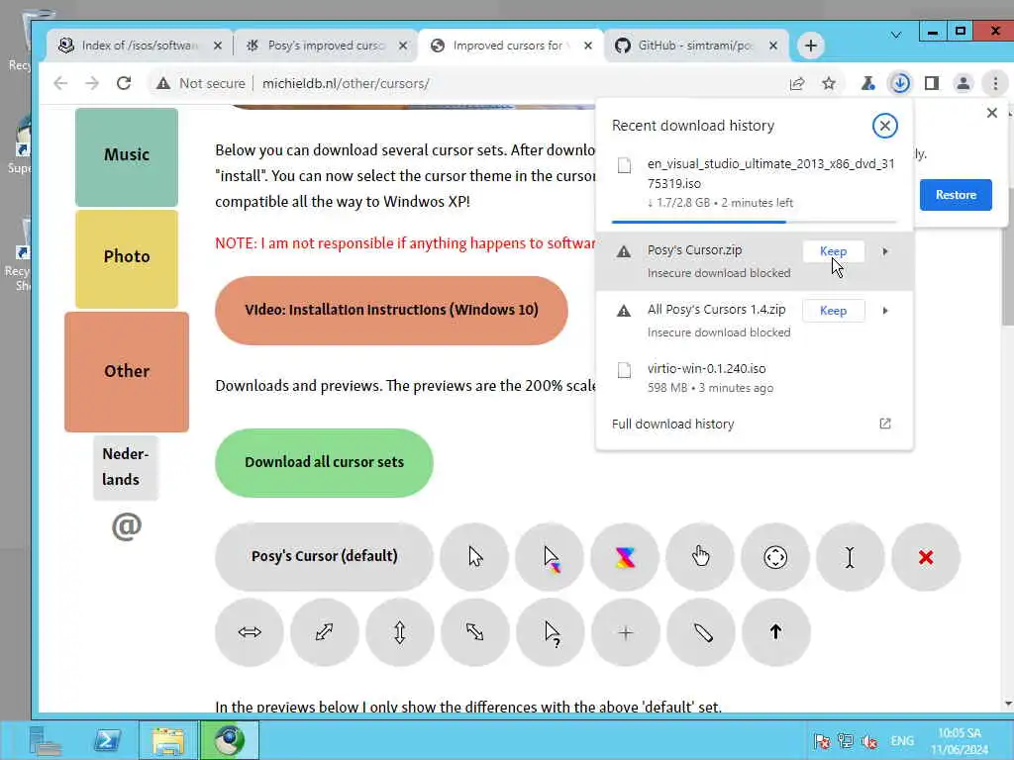1014x760 pixels.
Task: Click the colorful busy cursor preview
Action: (625, 556)
